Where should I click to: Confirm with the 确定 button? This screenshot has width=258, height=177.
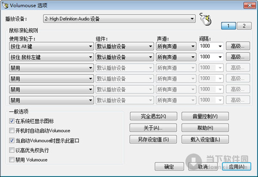169,167
